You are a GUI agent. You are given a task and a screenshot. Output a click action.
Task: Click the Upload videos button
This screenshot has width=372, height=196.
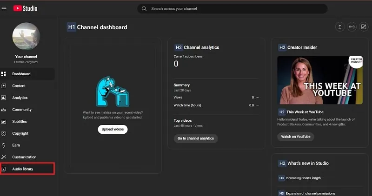[x=113, y=130]
